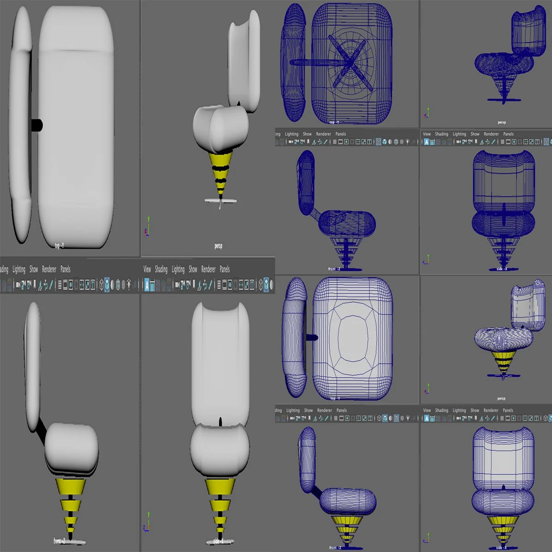Click Grease Pencil icon in blue wireframe side toolbar
This screenshot has height=552, width=552.
493,142
